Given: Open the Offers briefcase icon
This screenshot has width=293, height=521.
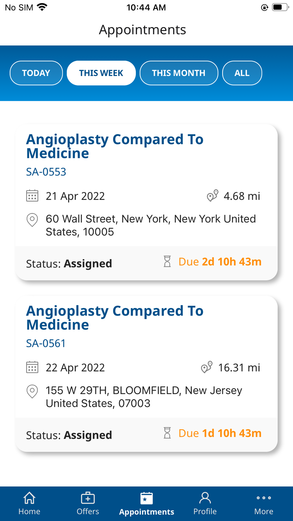Looking at the screenshot, I should point(88,498).
